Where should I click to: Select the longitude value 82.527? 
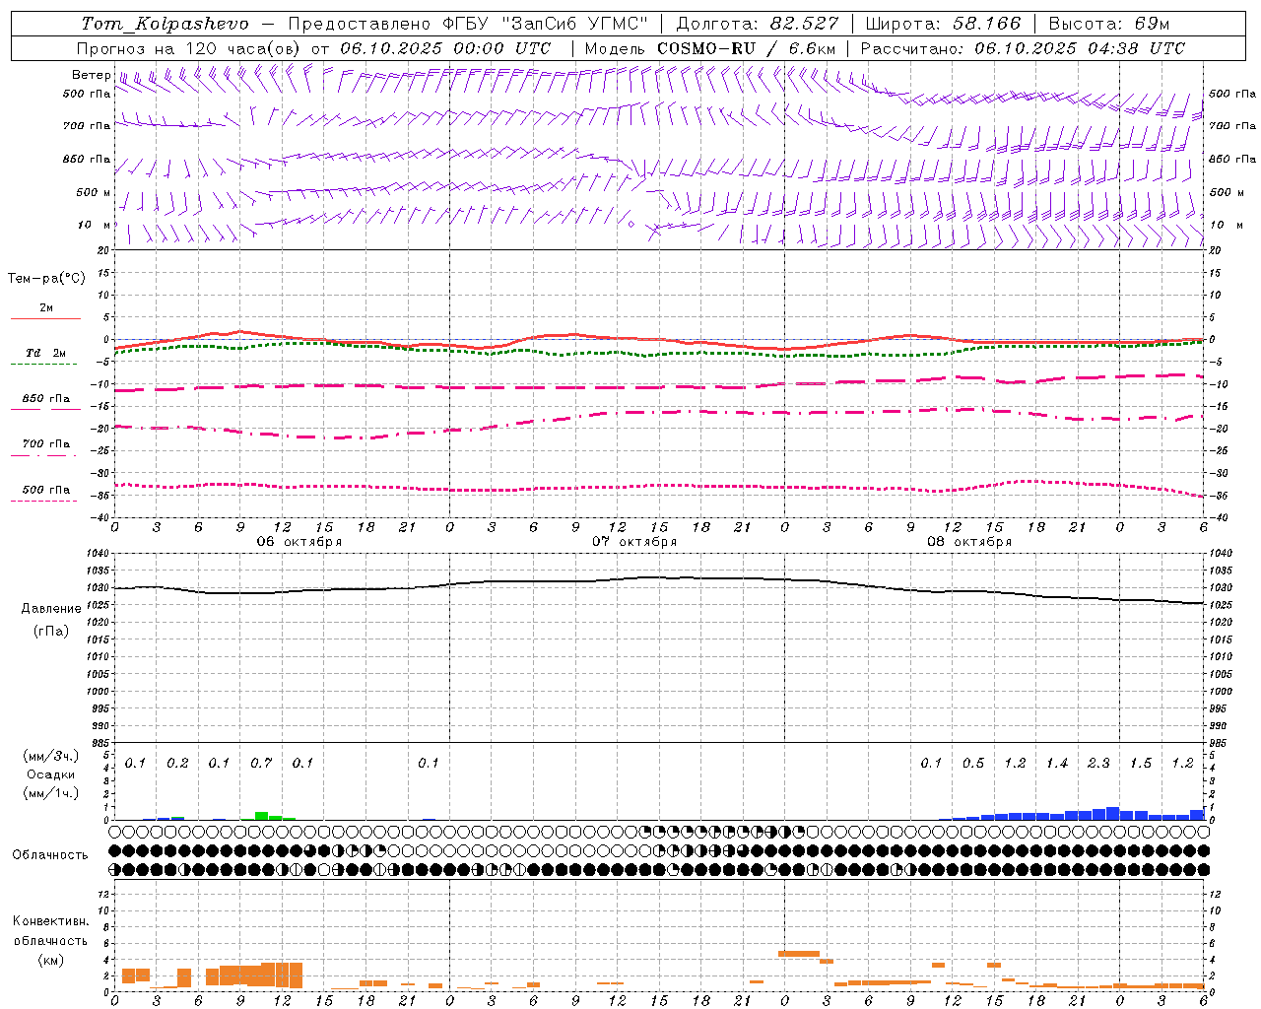click(x=804, y=24)
